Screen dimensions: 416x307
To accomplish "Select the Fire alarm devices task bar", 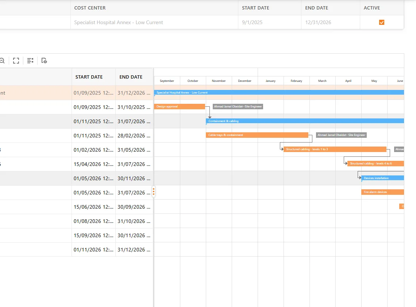I will [382, 192].
